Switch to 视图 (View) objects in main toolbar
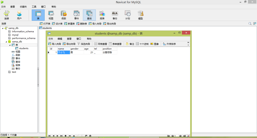This screenshot has width=257, height=138. (x=51, y=15)
